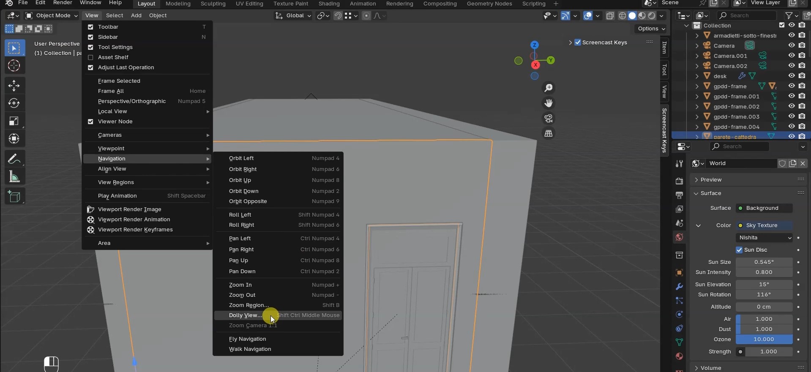Click the zoom magnifier viewport gizmo

(x=549, y=88)
